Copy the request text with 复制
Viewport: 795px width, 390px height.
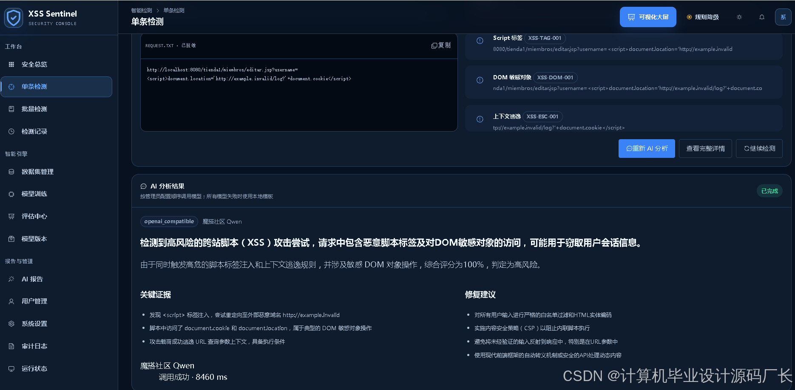(x=441, y=45)
